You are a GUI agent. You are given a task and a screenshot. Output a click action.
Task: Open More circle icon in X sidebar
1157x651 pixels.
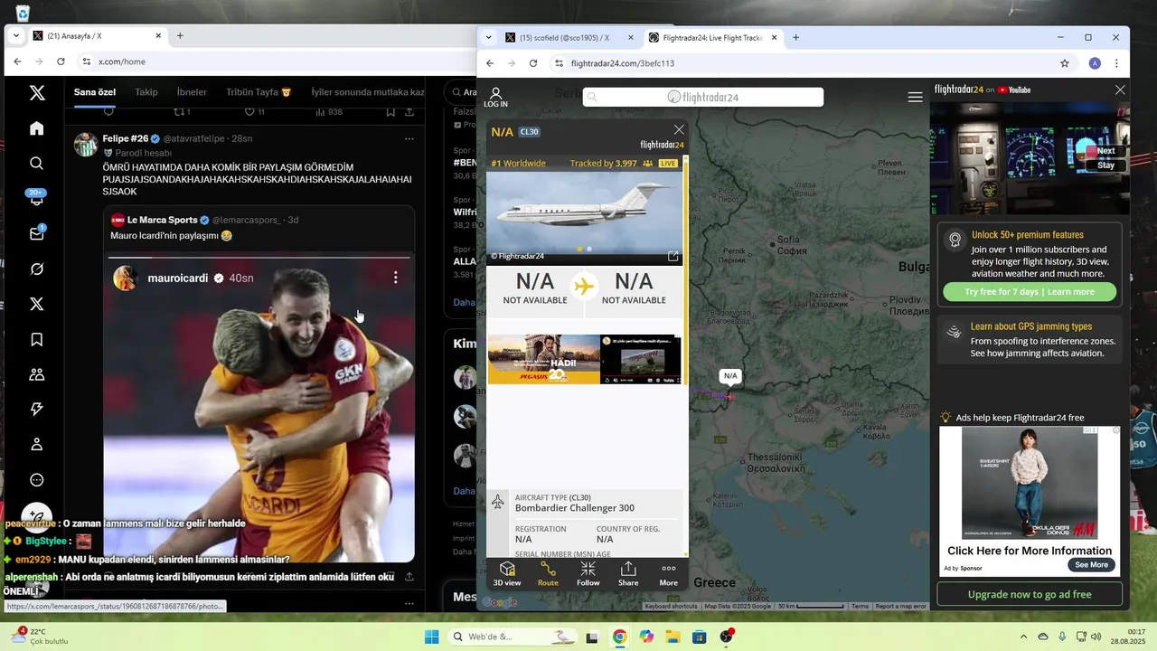tap(37, 480)
